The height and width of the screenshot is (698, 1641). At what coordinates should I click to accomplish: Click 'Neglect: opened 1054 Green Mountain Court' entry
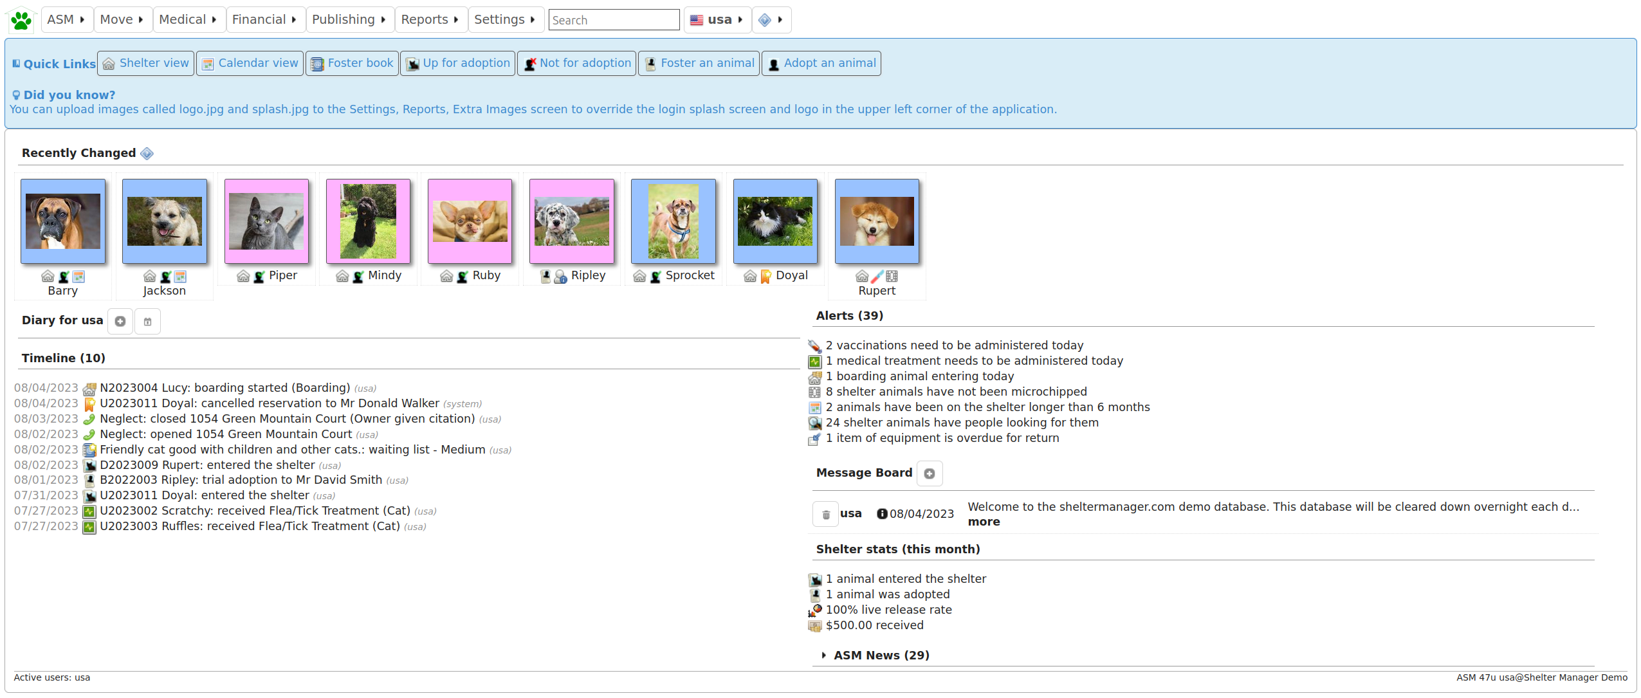click(226, 435)
